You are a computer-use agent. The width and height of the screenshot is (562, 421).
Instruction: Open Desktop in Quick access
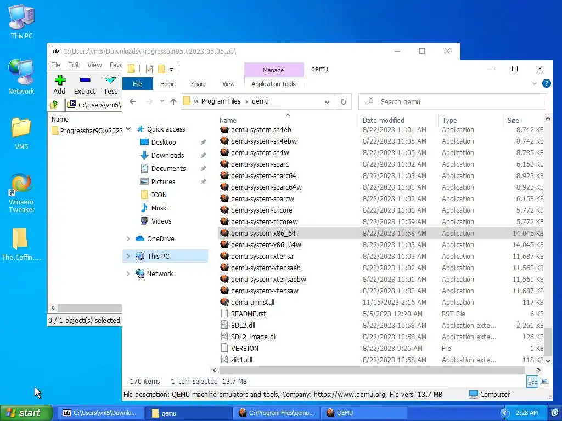pyautogui.click(x=164, y=142)
